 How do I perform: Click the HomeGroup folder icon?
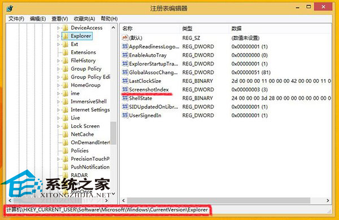(65, 85)
